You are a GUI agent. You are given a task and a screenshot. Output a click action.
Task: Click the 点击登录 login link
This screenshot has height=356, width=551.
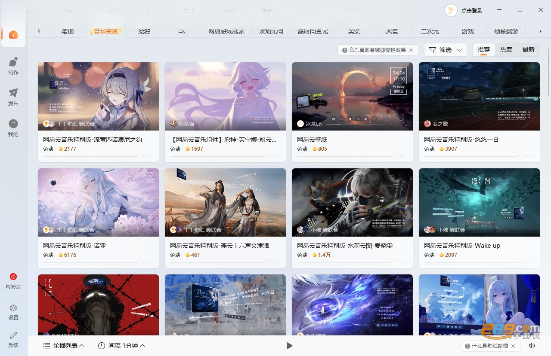tap(472, 11)
